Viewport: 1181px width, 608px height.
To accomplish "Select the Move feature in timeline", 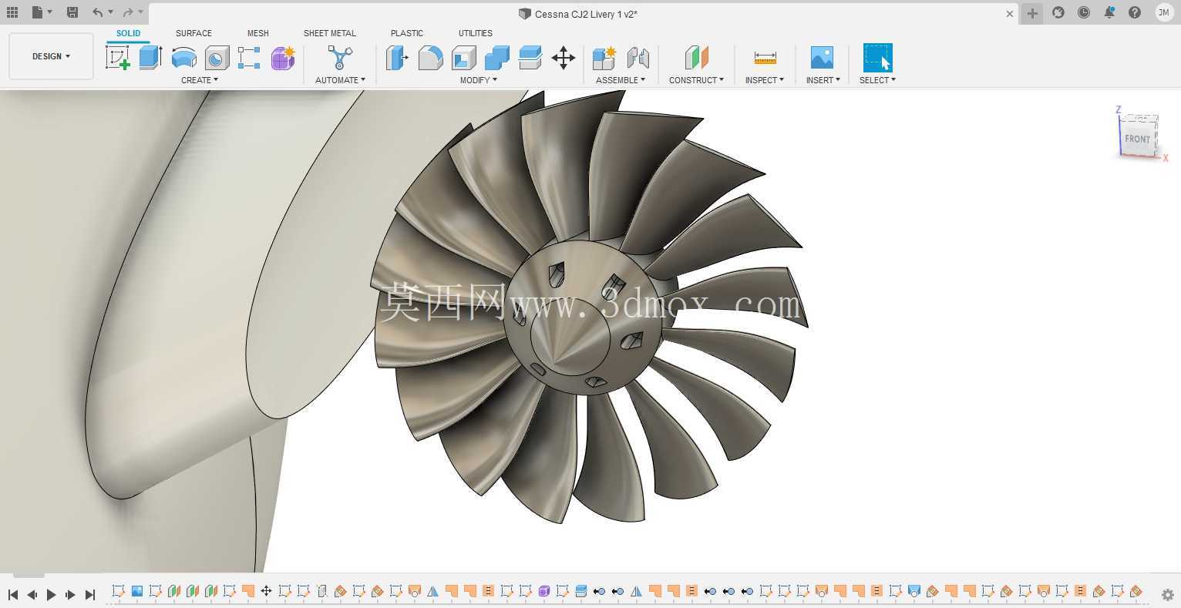I will pyautogui.click(x=266, y=591).
